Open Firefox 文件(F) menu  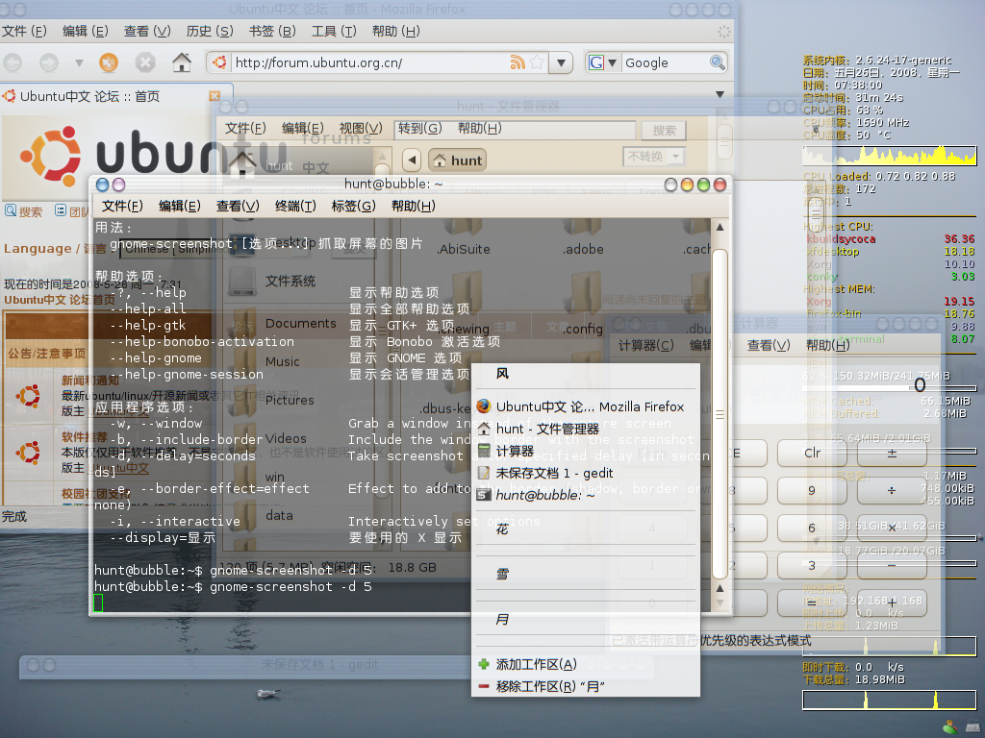[24, 31]
